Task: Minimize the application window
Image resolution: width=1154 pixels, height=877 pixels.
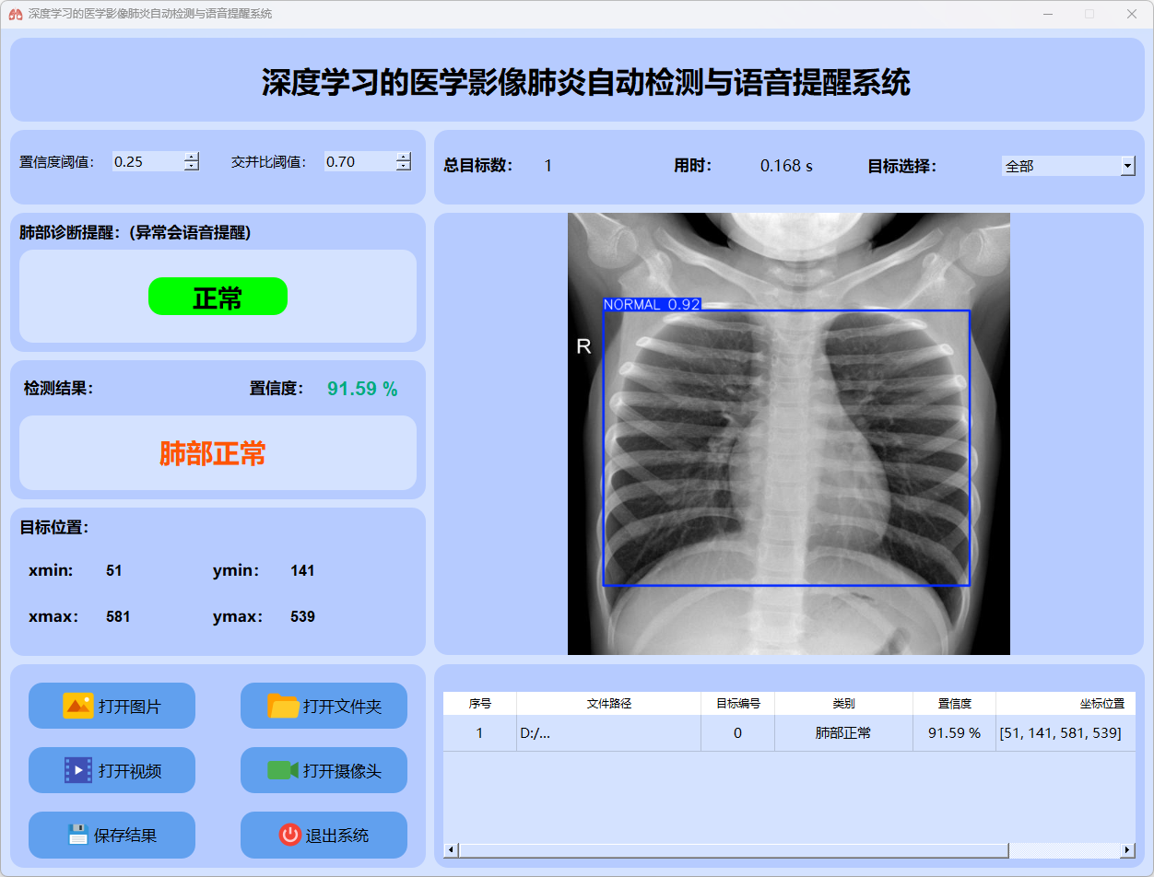Action: point(1048,14)
